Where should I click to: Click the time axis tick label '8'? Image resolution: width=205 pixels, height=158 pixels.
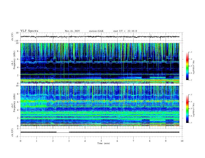click(150, 141)
